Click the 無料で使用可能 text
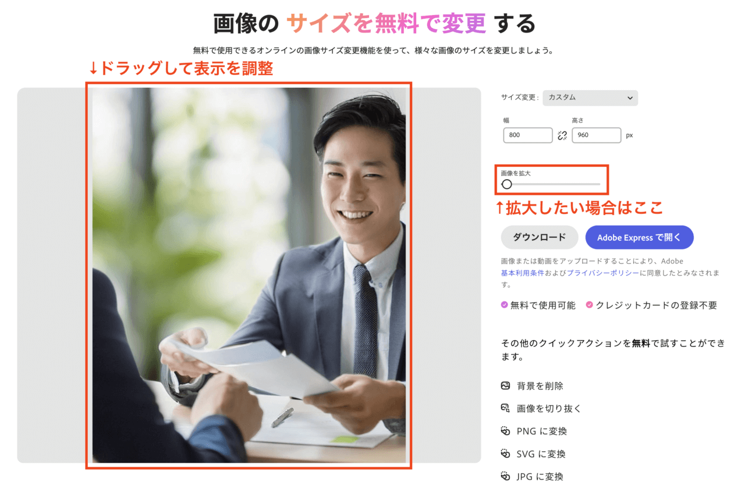745x500 pixels. coord(543,305)
